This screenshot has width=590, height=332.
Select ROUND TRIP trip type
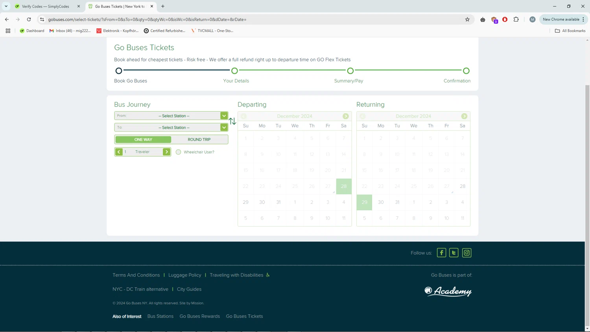pos(199,140)
